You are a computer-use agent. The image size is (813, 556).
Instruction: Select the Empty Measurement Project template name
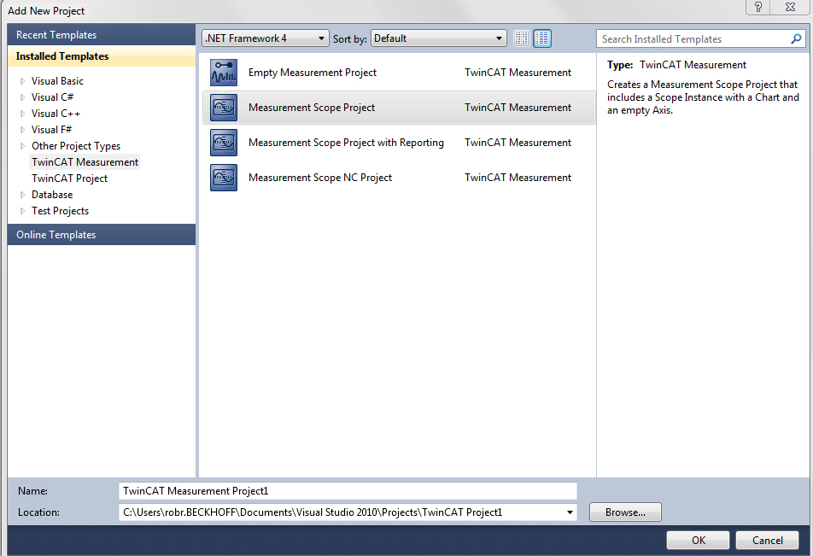[313, 73]
